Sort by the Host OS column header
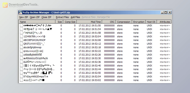Viewport: 190px width, 93px height. point(151,22)
